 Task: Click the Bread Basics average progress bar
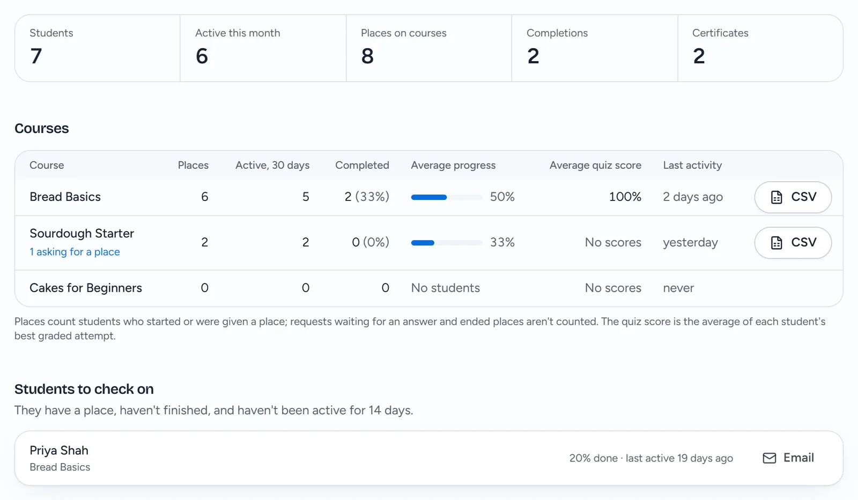point(447,197)
